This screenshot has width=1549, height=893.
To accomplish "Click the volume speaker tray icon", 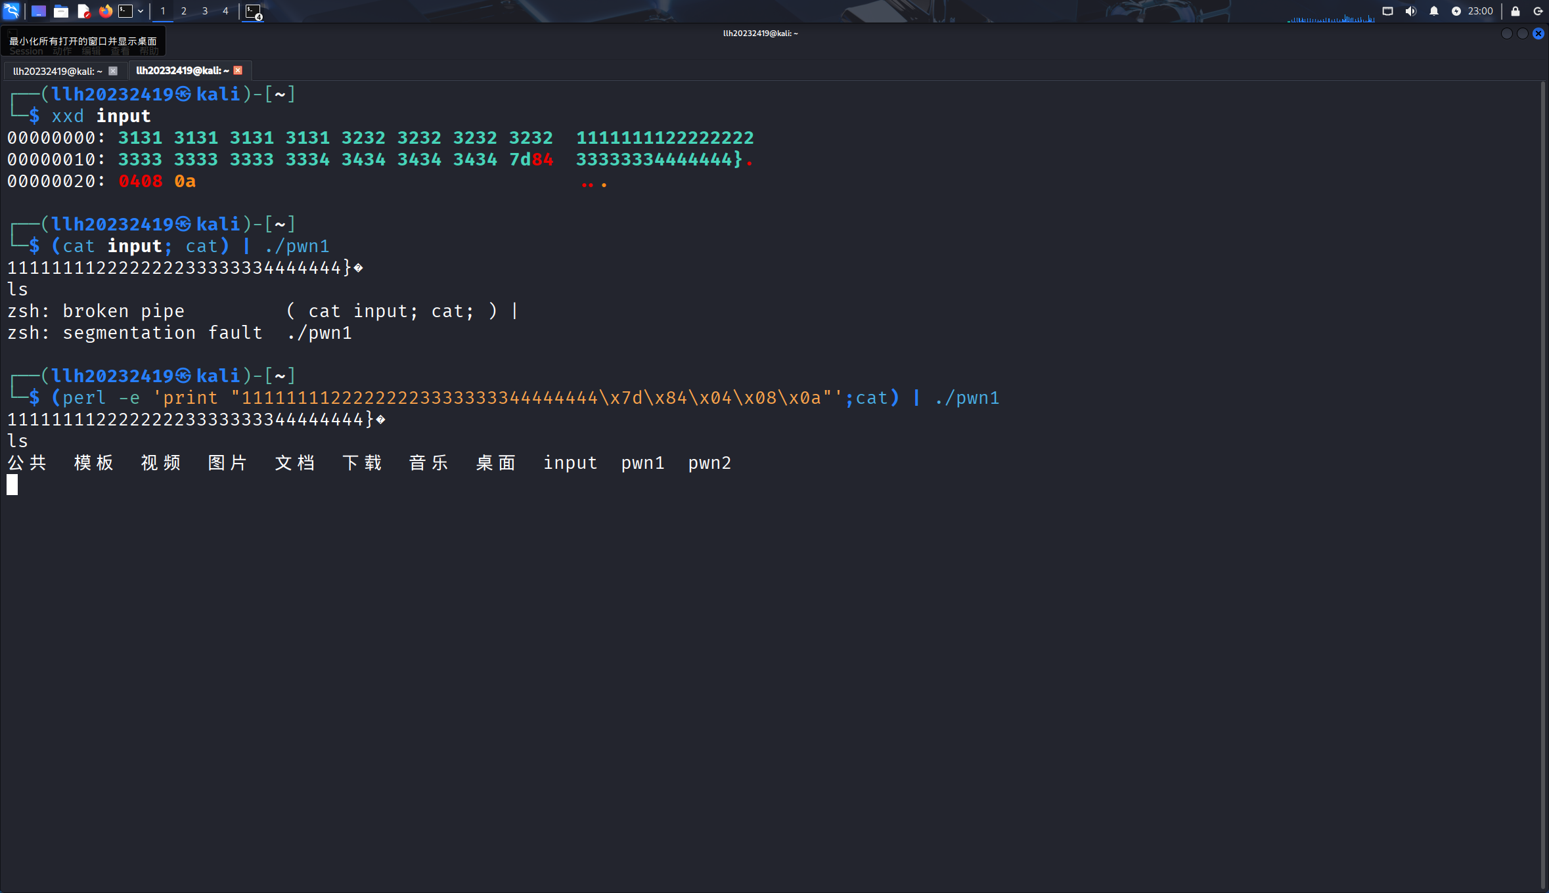I will click(x=1410, y=11).
